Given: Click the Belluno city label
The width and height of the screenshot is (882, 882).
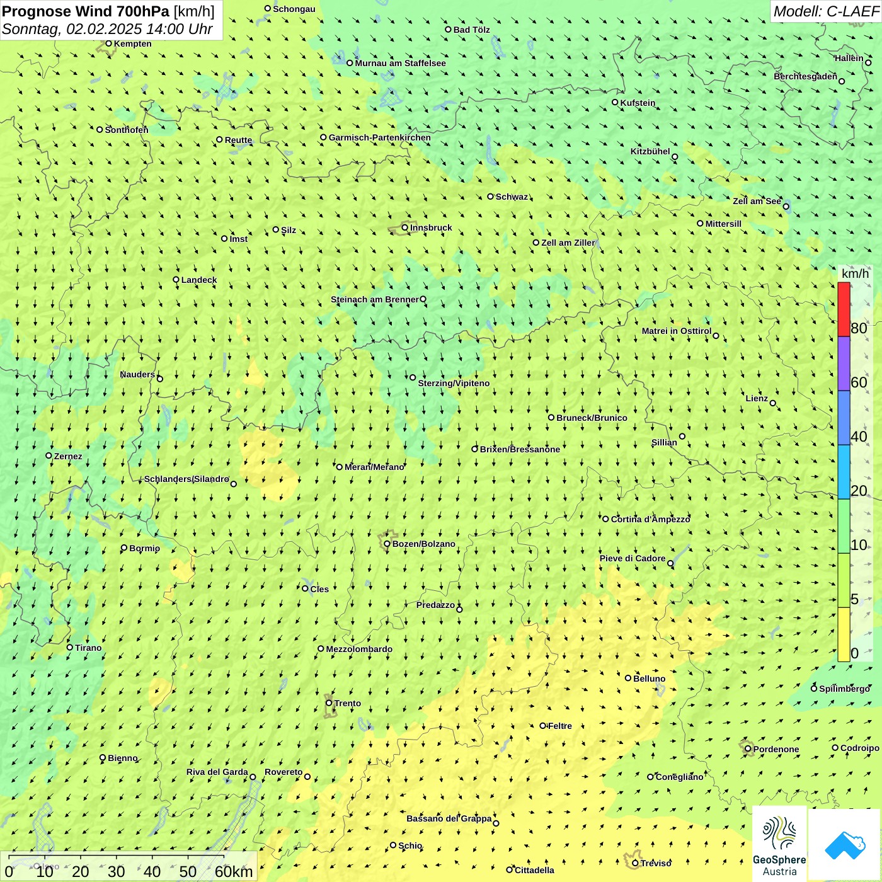Looking at the screenshot, I should [x=649, y=679].
